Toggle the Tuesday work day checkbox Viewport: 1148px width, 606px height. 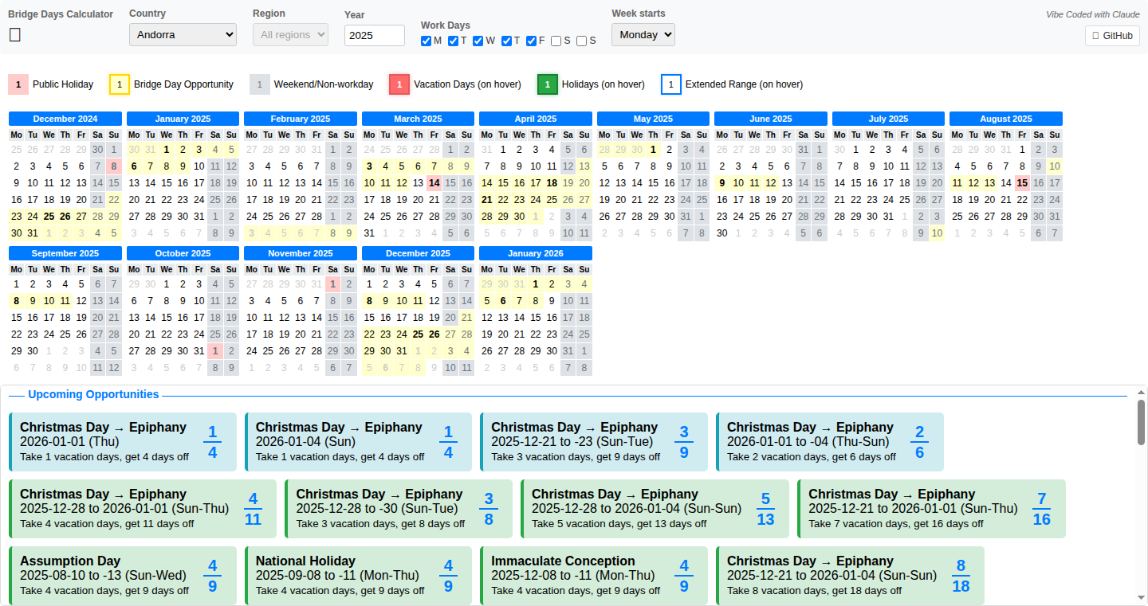point(453,41)
